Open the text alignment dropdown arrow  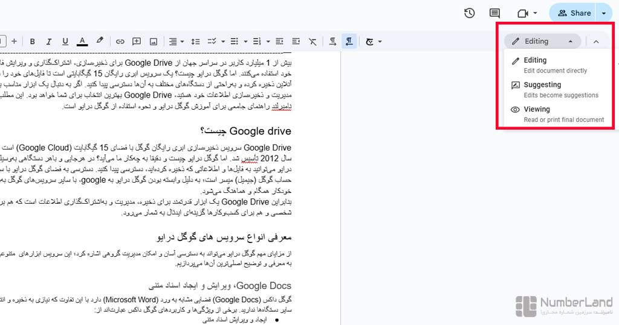pos(182,42)
